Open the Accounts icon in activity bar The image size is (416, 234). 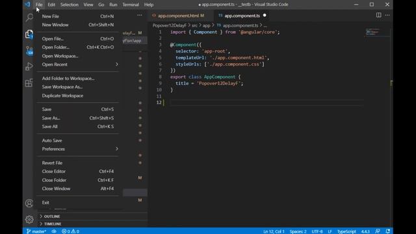pos(29,203)
